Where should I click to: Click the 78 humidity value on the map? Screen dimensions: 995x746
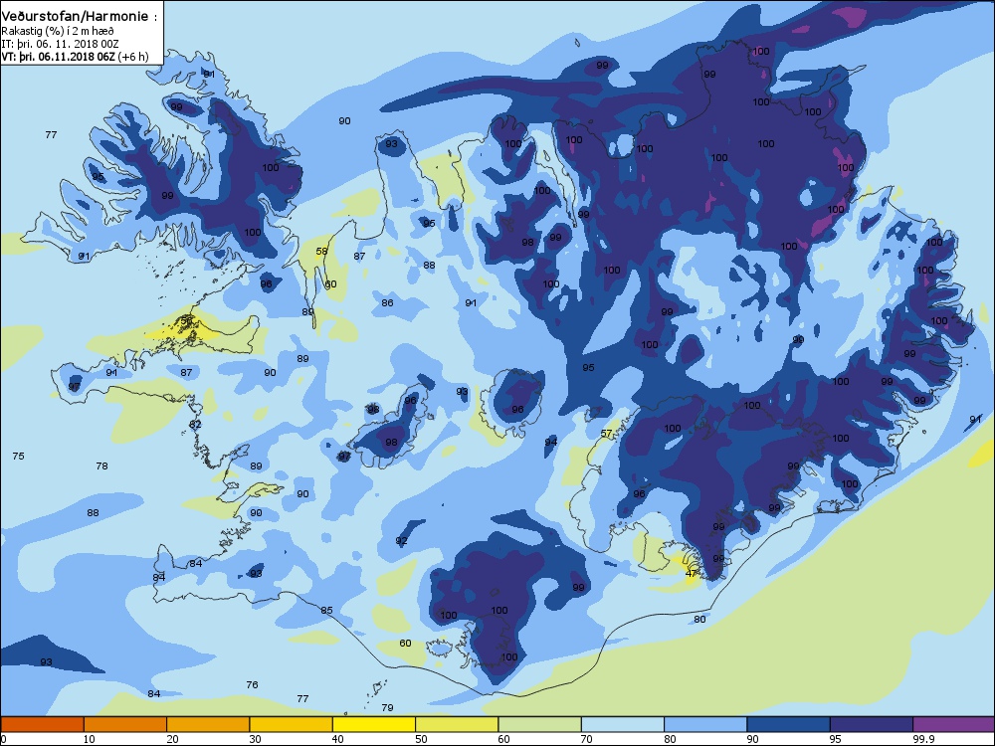[101, 466]
